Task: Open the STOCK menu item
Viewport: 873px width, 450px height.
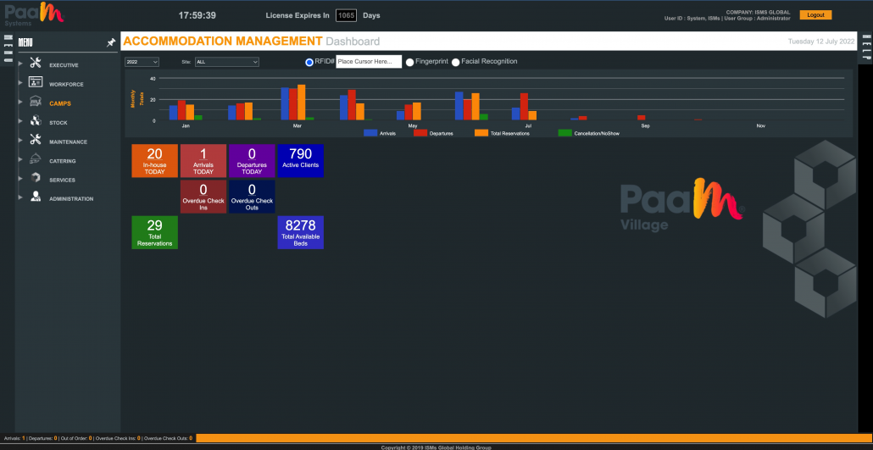Action: click(58, 123)
